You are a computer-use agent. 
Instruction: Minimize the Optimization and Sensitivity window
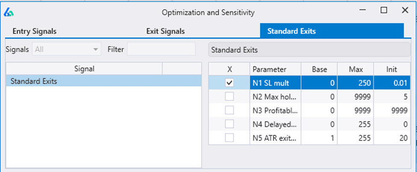coord(363,10)
